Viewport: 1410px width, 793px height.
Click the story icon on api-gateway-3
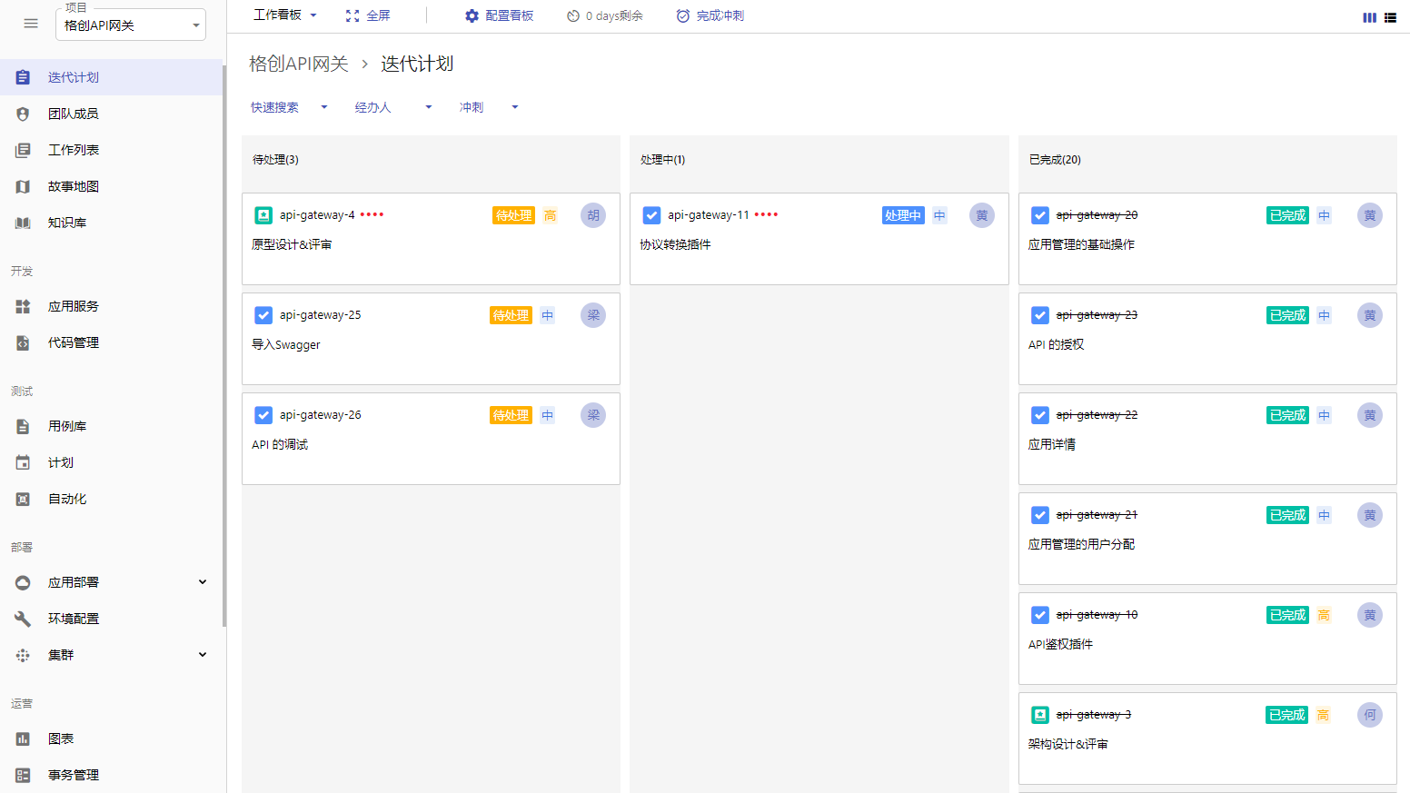pos(1040,715)
